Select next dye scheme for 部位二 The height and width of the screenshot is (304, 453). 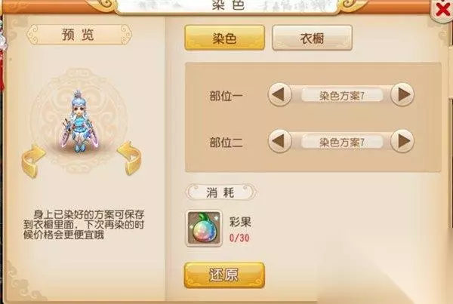click(x=402, y=141)
